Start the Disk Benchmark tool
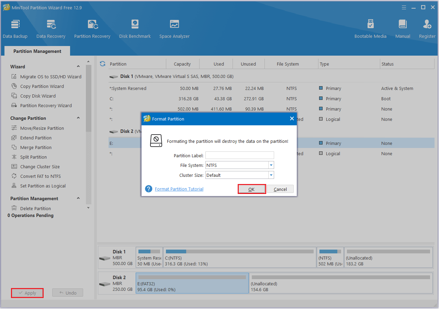This screenshot has height=309, width=439. coord(135,29)
